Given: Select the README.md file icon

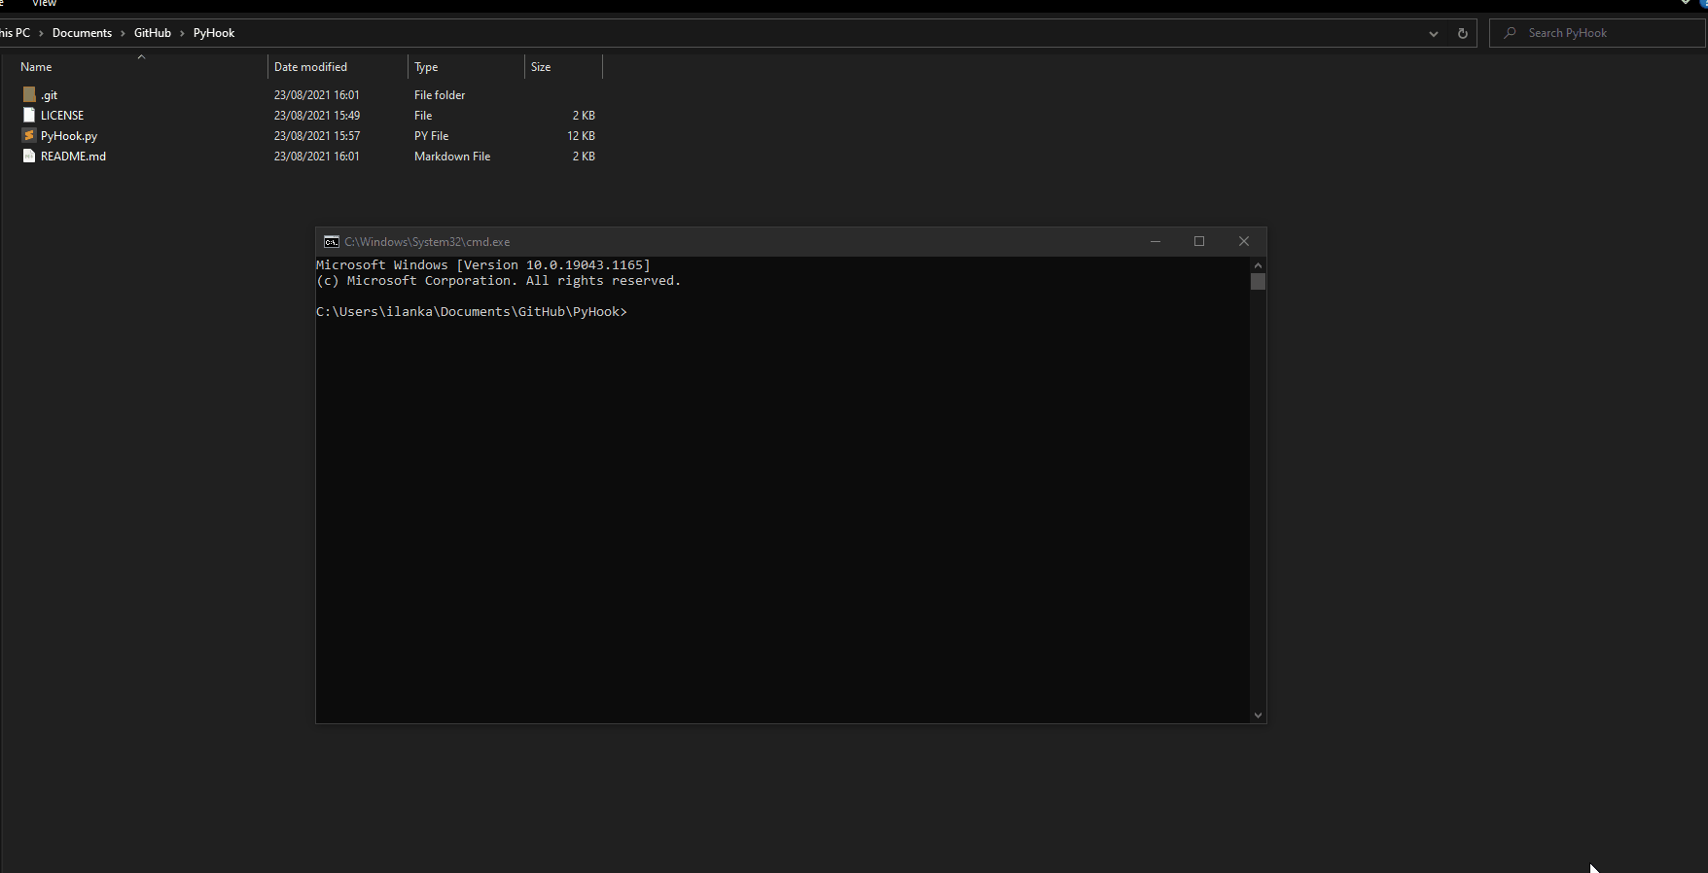Looking at the screenshot, I should [29, 156].
